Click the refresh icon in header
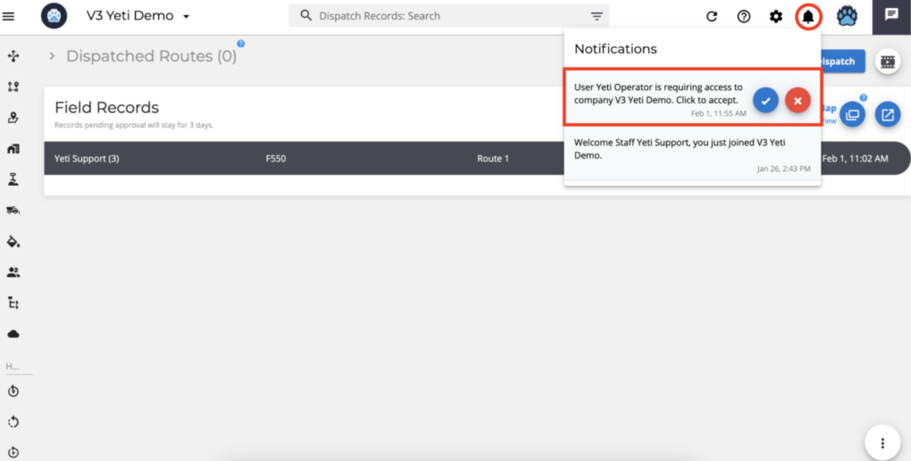Viewport: 911px width, 461px height. (x=712, y=17)
